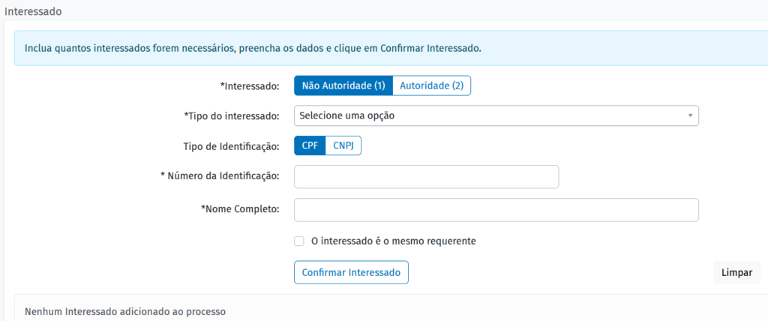Switch to the Autoridade (2) option
The width and height of the screenshot is (768, 321).
[431, 85]
